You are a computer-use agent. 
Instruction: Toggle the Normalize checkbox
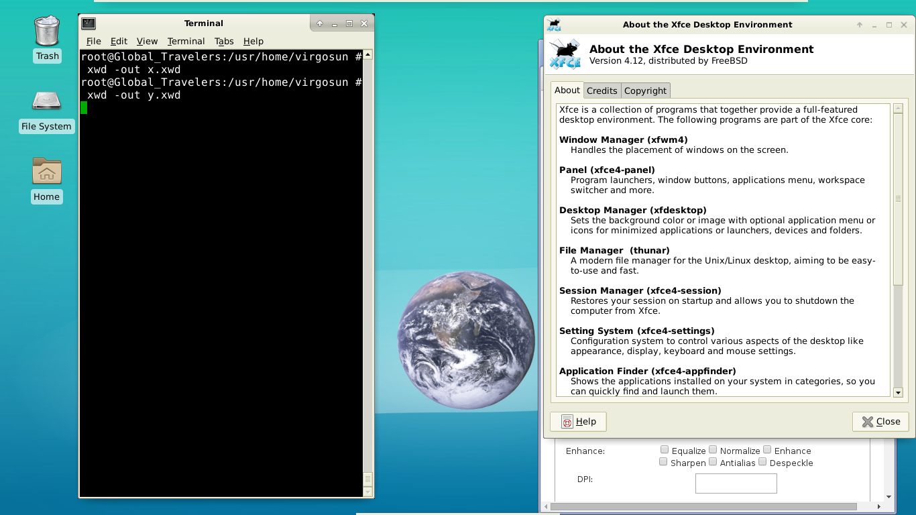pyautogui.click(x=713, y=450)
